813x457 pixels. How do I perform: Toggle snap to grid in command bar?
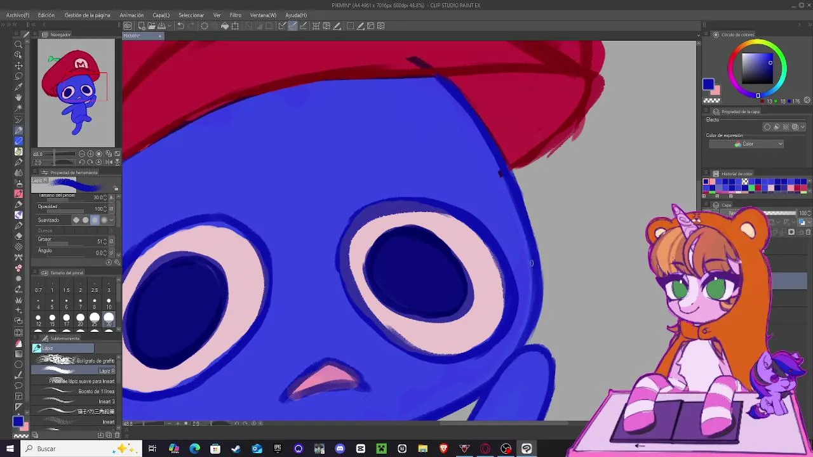point(303,26)
